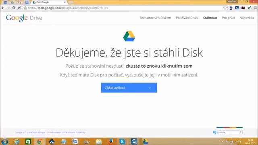The image size is (258, 145).
Task: Show hidden system tray icons arrow
Action: point(223,141)
